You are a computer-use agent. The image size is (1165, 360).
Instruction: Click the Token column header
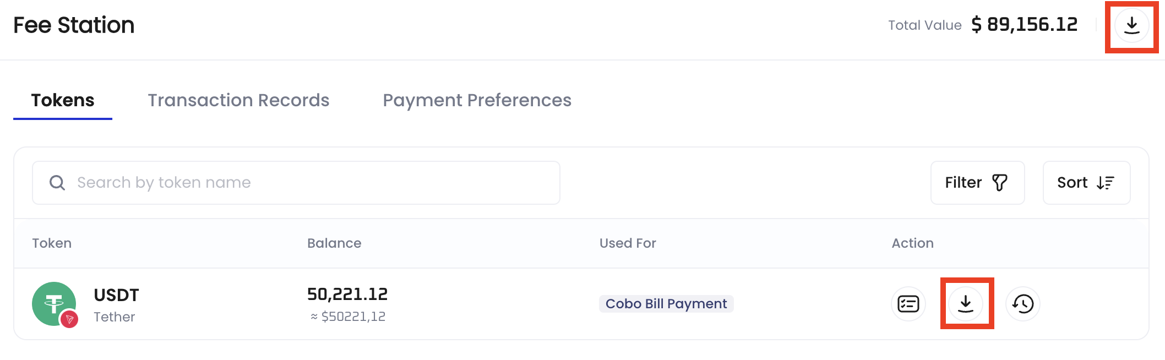pyautogui.click(x=52, y=243)
